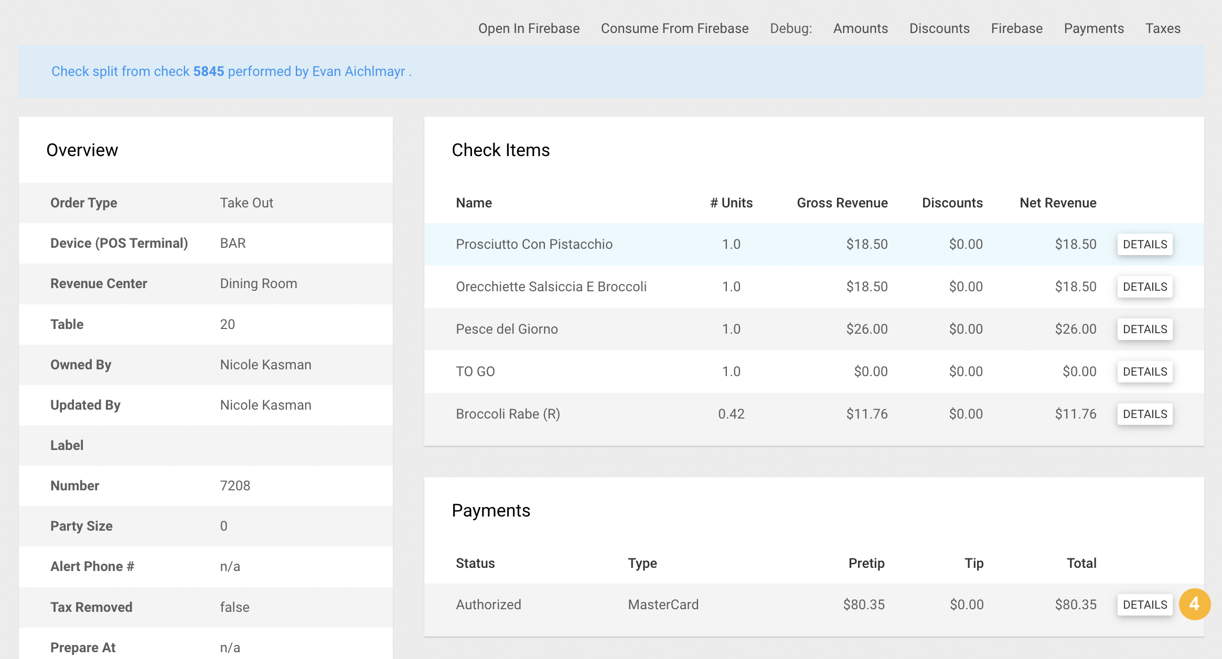Open details for Broccoli Rabe (R)
Screen dimensions: 1222x659
click(x=1145, y=414)
